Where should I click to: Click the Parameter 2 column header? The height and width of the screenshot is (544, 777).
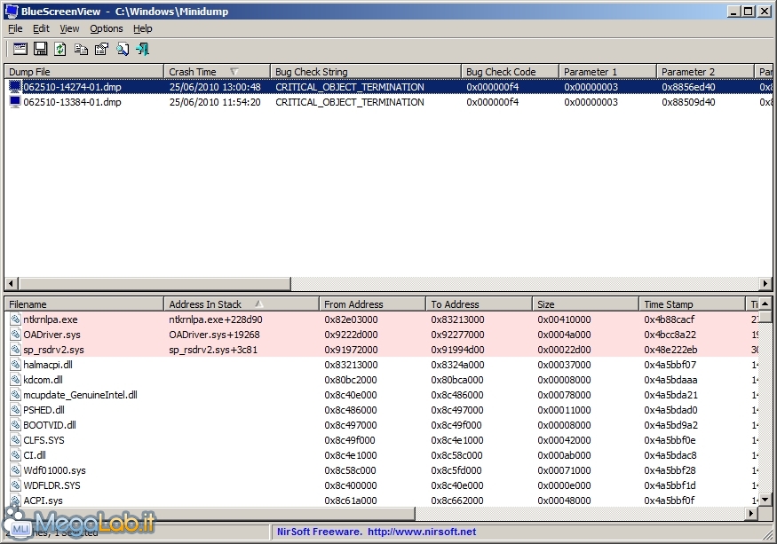click(x=705, y=72)
